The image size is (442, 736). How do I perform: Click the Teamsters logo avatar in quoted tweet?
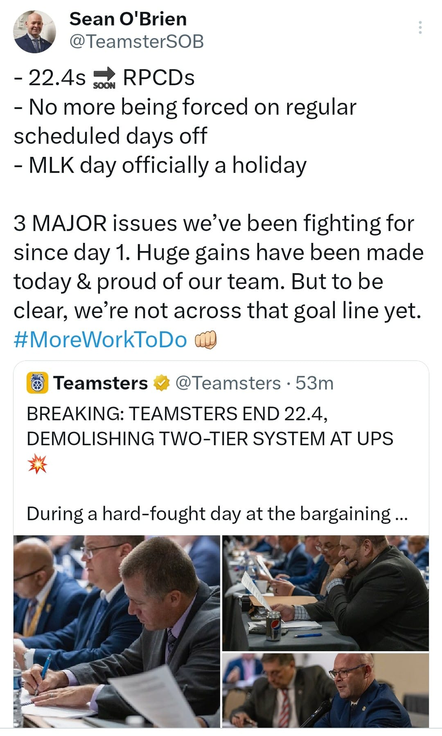[x=37, y=383]
